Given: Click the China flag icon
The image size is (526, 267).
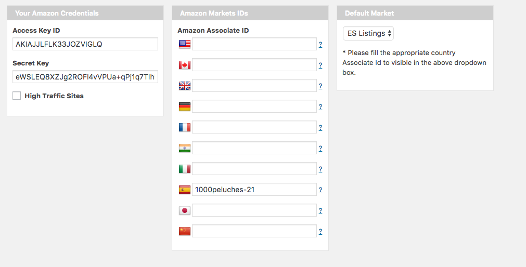Looking at the screenshot, I should click(185, 231).
